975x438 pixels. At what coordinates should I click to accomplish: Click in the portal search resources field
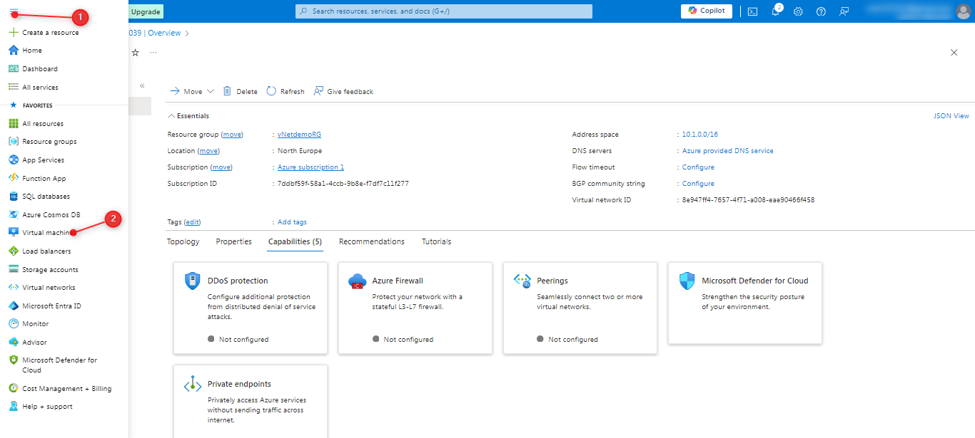click(x=444, y=11)
